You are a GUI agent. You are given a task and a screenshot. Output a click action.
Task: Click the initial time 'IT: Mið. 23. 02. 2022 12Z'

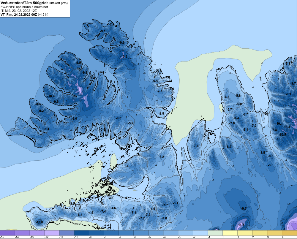(x=18, y=11)
